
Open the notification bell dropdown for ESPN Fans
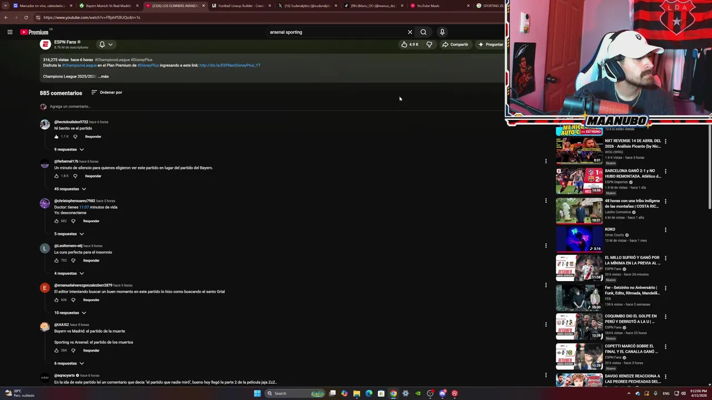click(106, 44)
